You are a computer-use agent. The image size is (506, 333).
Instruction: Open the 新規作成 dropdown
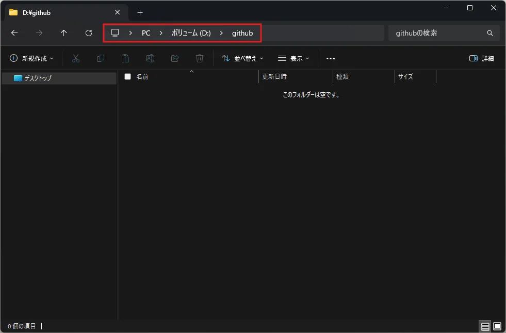pyautogui.click(x=31, y=58)
